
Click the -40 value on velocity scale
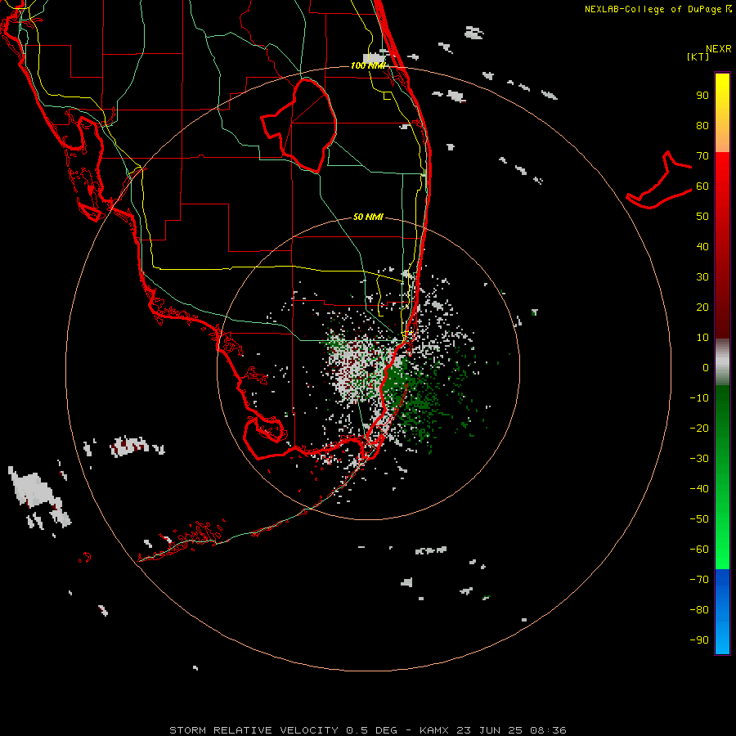(x=699, y=489)
